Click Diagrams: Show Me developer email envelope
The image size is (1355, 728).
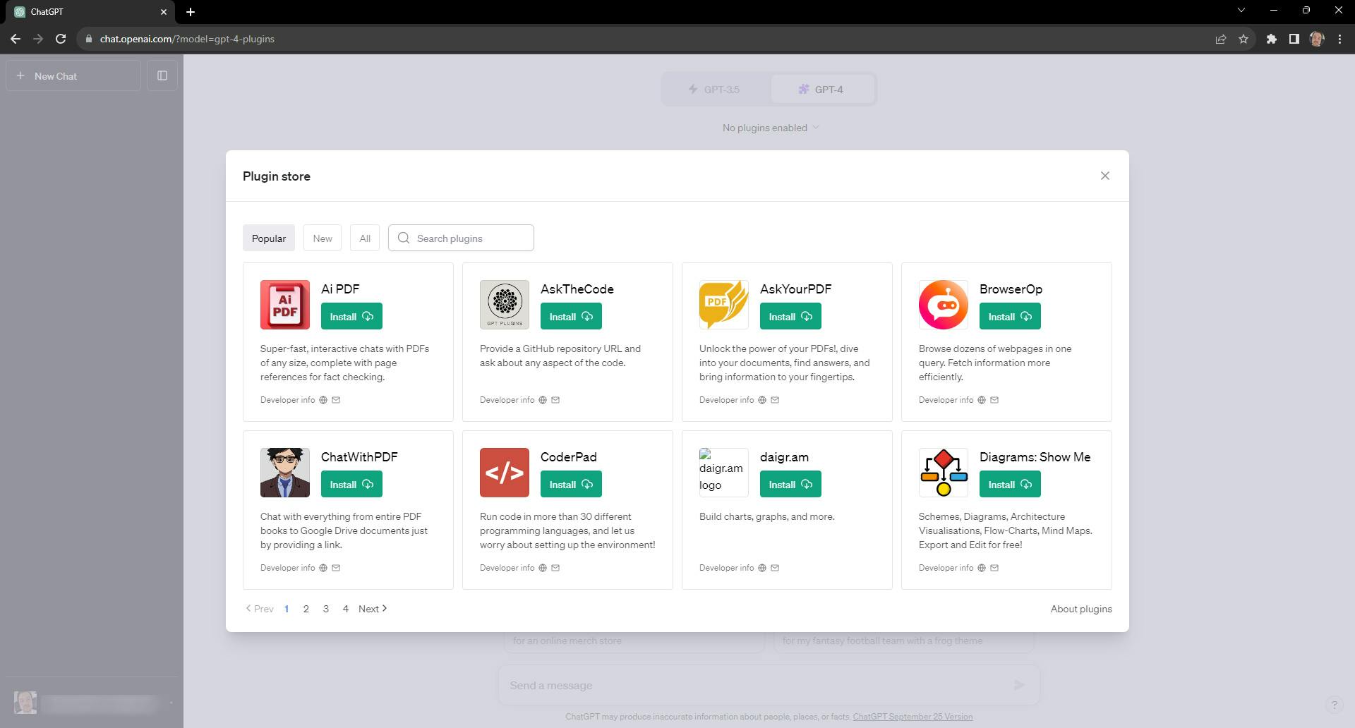point(994,568)
